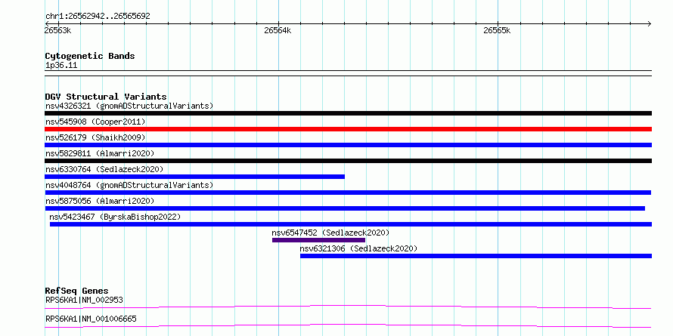Open variant label nsv5875056 (Almarri2020)
The image size is (673, 336).
100,201
